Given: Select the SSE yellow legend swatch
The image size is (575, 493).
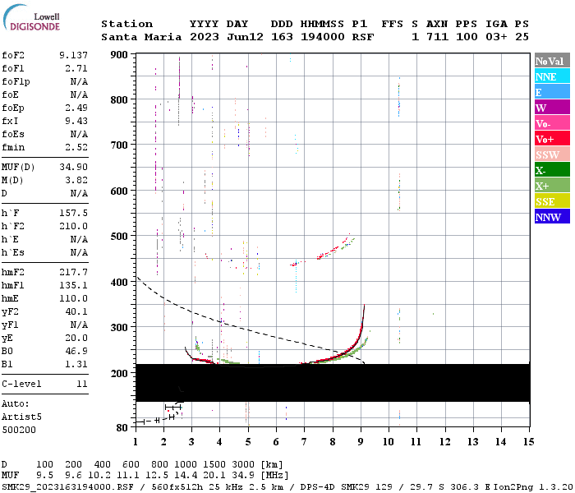Looking at the screenshot, I should 552,201.
